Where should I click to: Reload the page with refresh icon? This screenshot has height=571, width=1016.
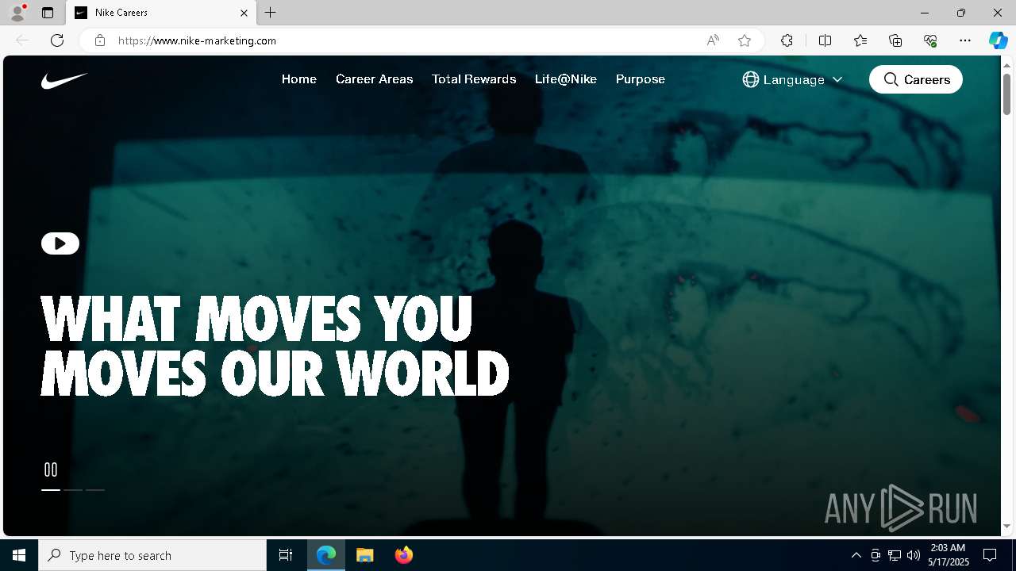[57, 40]
